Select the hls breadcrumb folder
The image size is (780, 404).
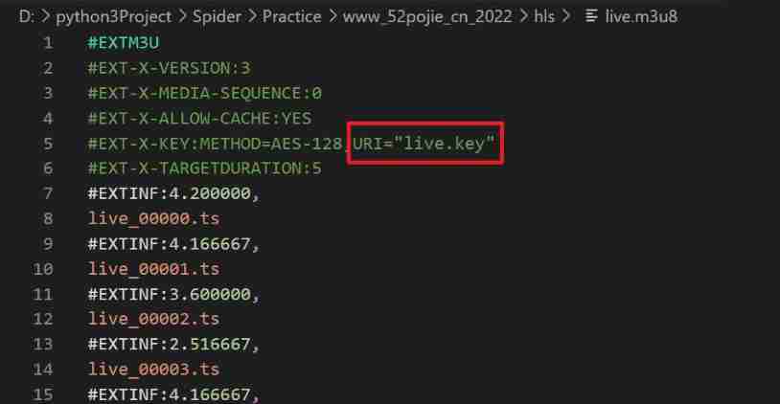click(x=544, y=17)
